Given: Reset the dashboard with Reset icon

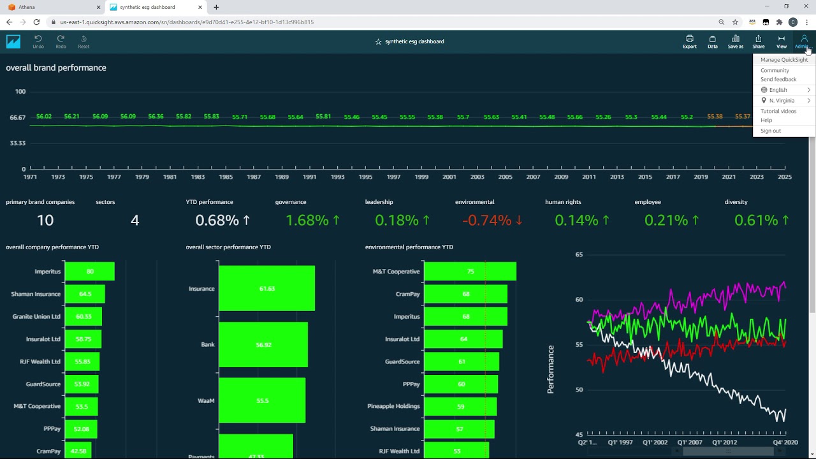Looking at the screenshot, I should [84, 41].
